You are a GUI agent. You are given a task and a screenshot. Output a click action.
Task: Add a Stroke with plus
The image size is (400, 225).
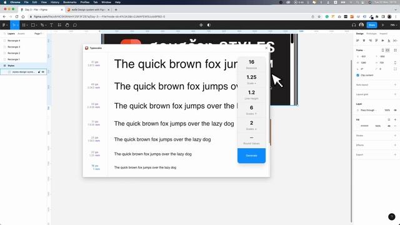(x=396, y=136)
